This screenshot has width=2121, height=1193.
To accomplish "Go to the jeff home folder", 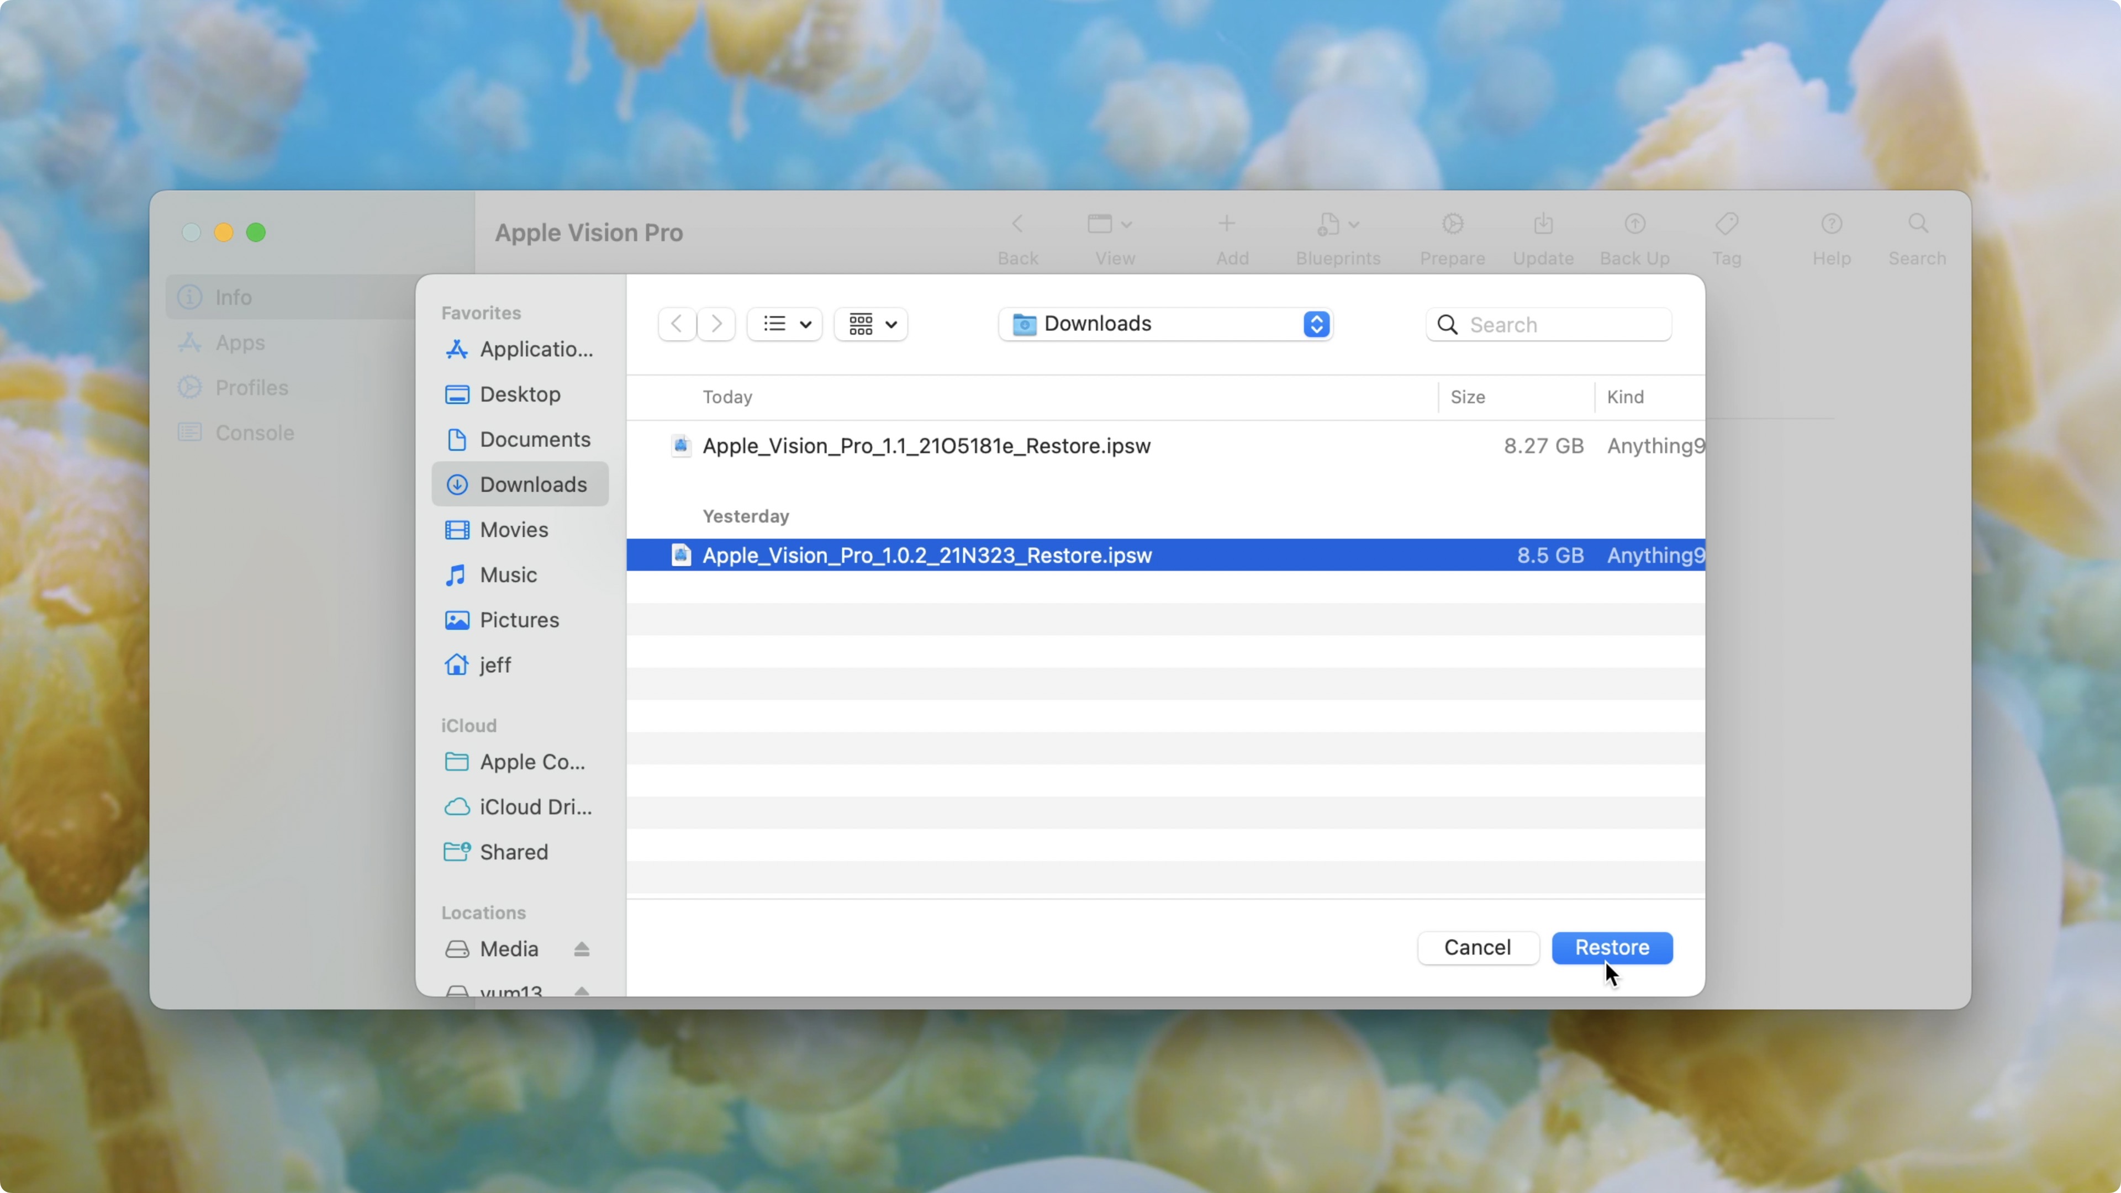I will coord(495,664).
